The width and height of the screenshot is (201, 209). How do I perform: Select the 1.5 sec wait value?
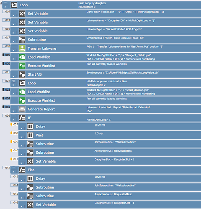tap(99, 133)
